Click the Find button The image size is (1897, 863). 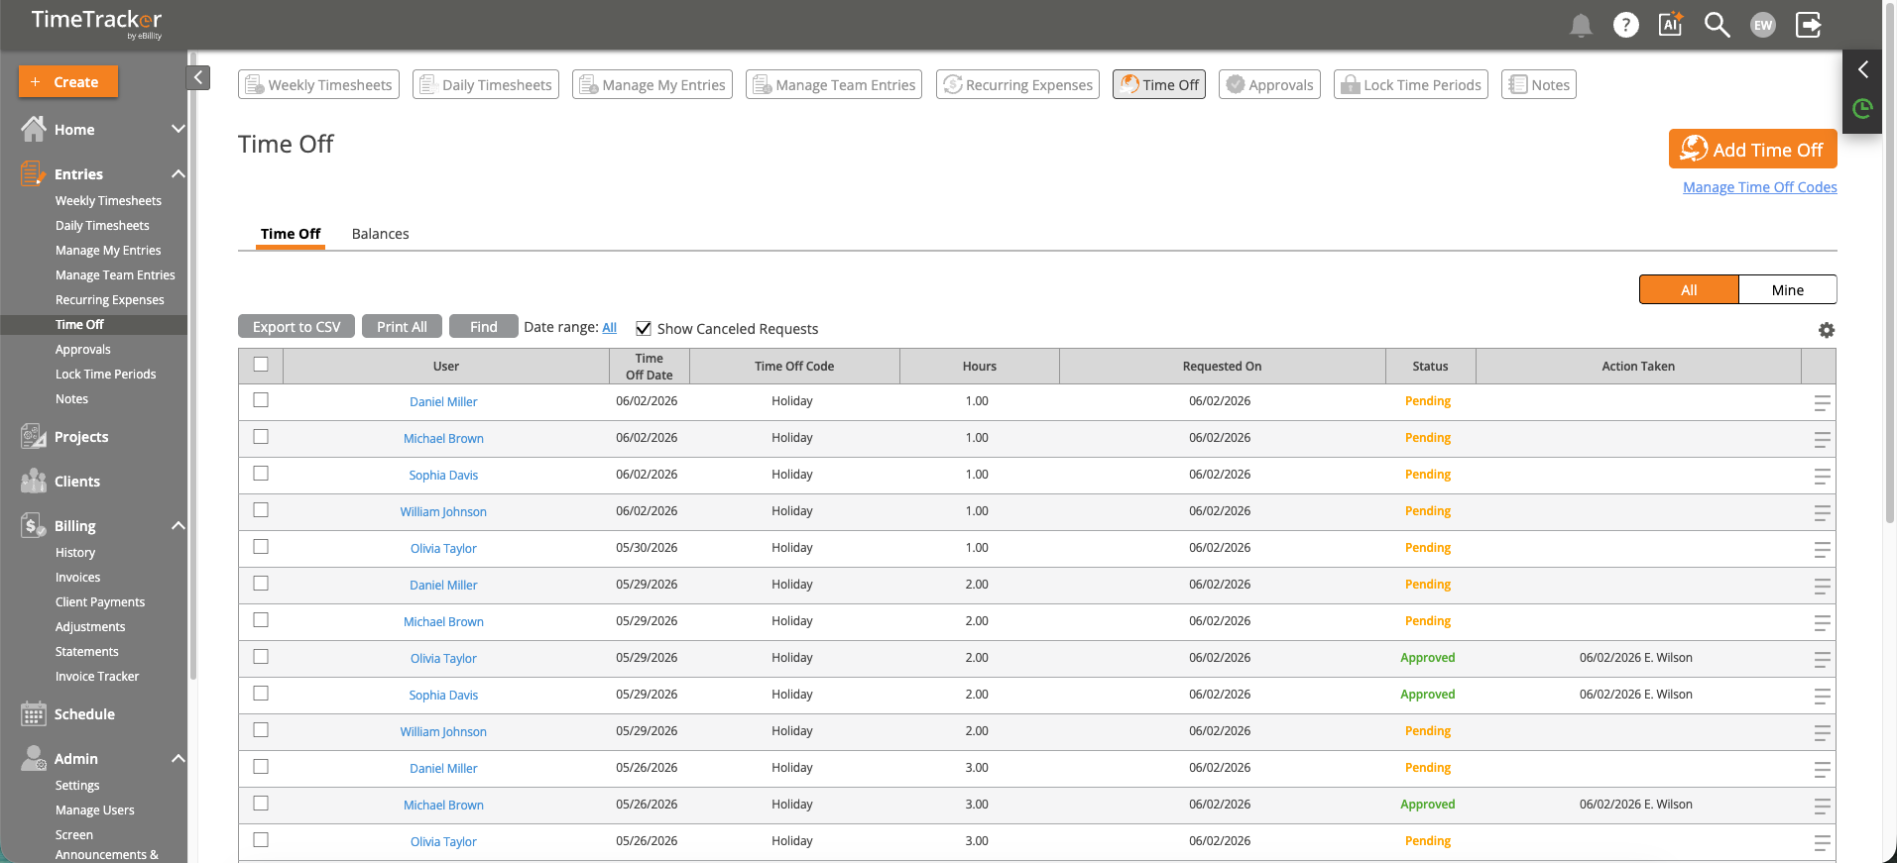coord(484,327)
